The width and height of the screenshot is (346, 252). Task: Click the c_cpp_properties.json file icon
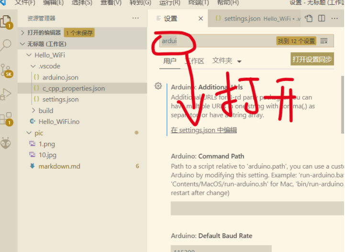36,88
